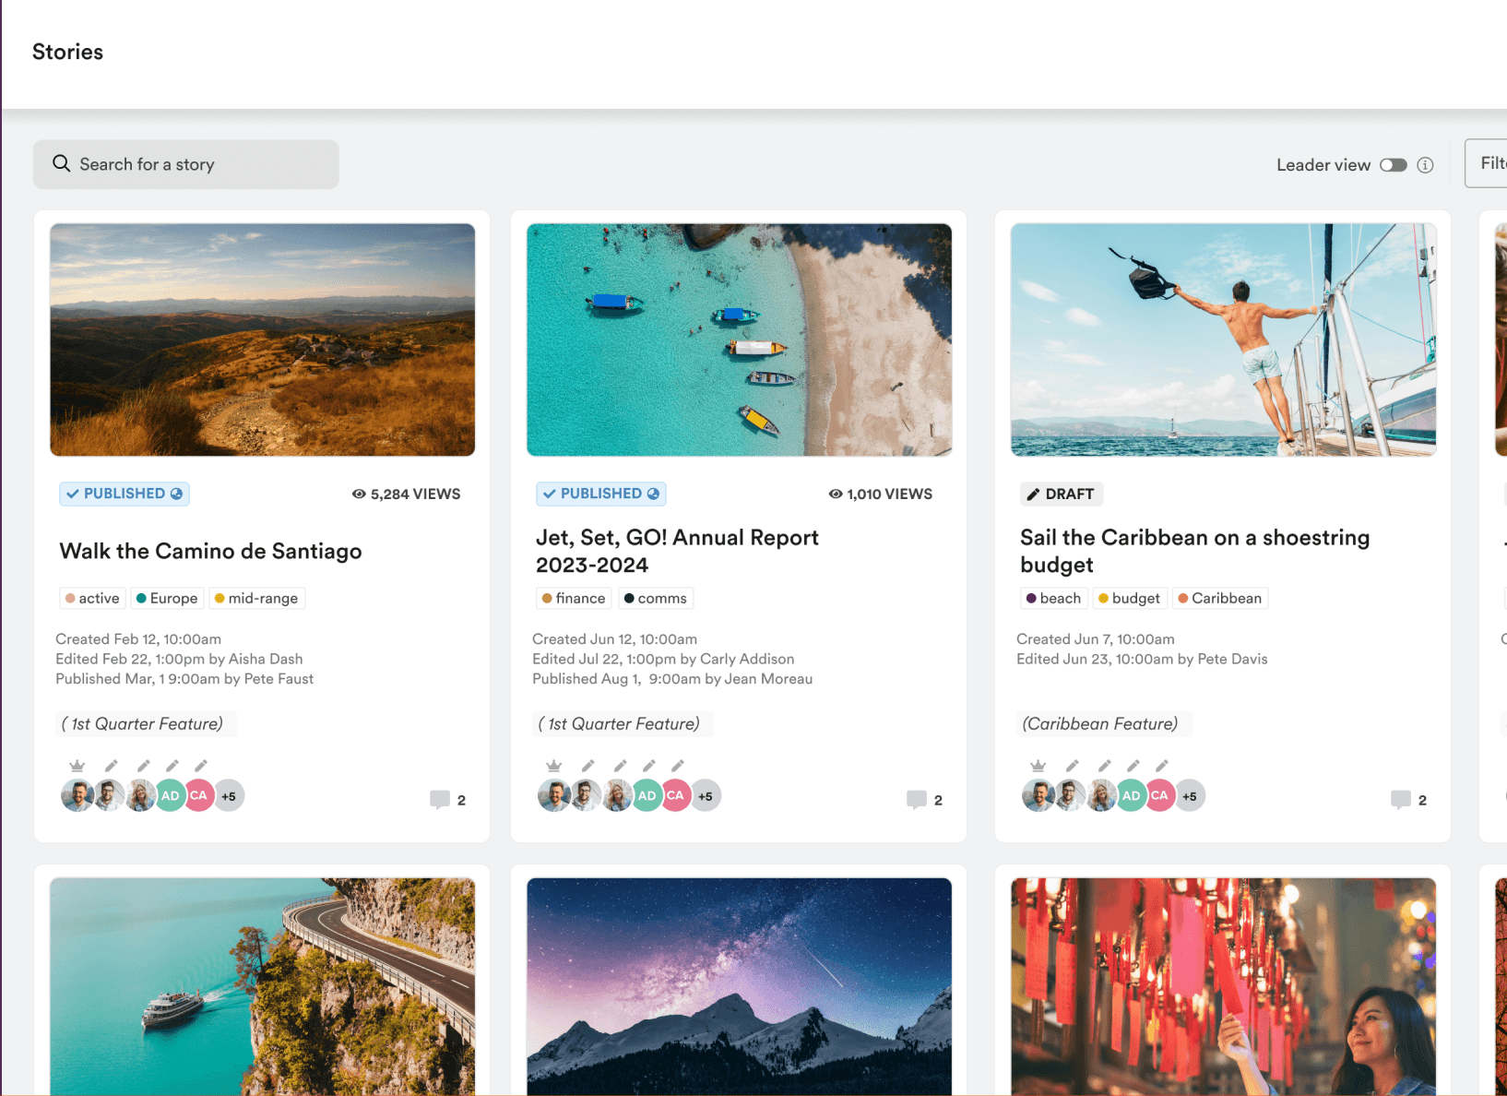Click the Leader view info icon
The image size is (1507, 1096).
[x=1425, y=165]
